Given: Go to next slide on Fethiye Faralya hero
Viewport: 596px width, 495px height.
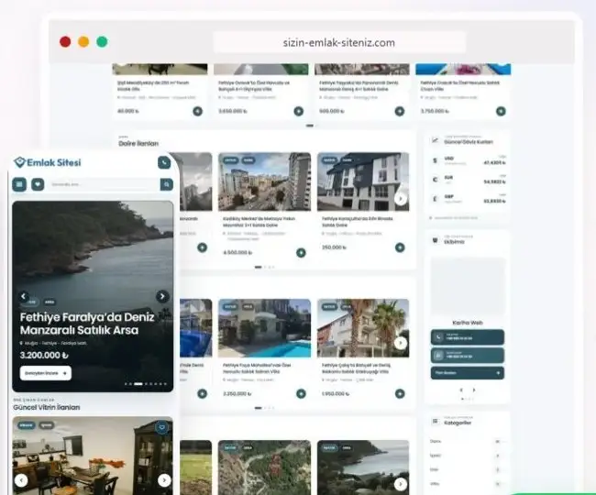Looking at the screenshot, I should [162, 296].
